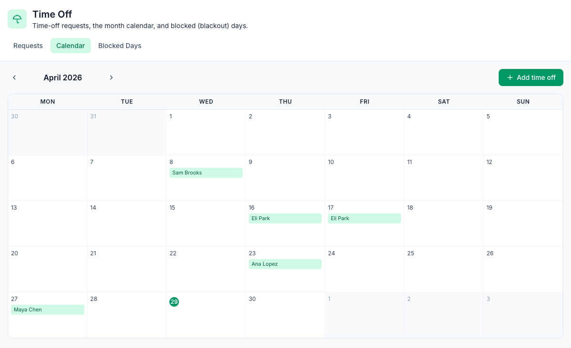Open Eli Park entry on April 16
The width and height of the screenshot is (571, 348).
(285, 218)
